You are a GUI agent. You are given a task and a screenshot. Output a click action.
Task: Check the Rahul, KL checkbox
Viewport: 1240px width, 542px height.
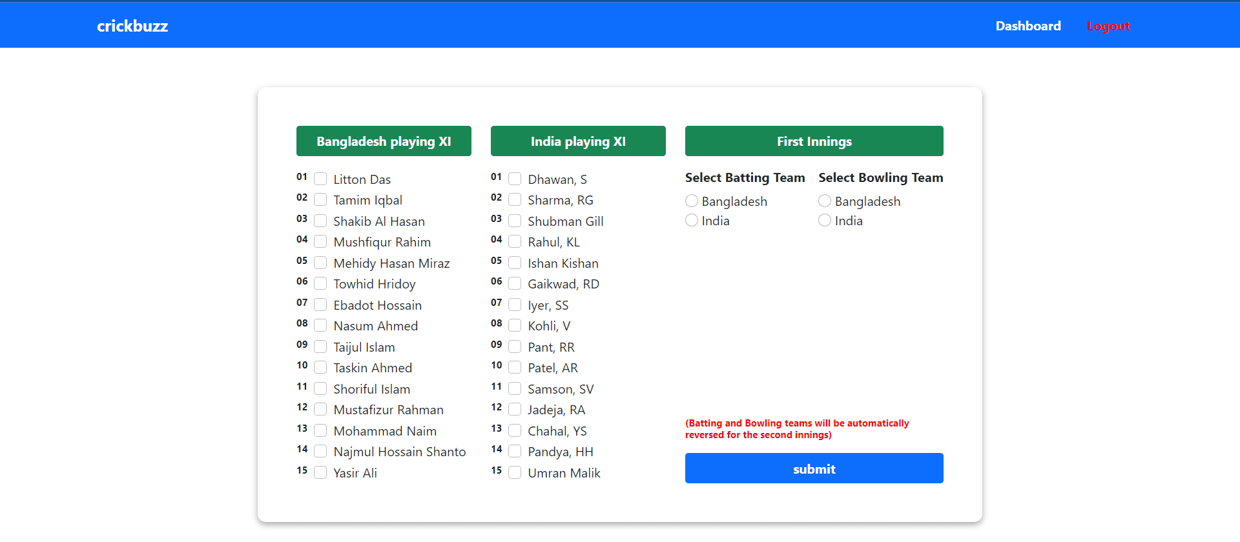(515, 241)
